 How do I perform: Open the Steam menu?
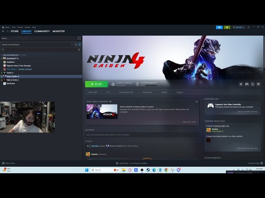[x=6, y=27]
